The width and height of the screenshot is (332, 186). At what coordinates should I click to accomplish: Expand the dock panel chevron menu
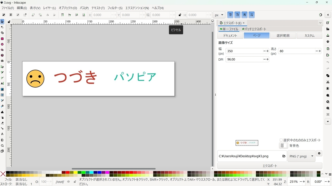click(320, 23)
